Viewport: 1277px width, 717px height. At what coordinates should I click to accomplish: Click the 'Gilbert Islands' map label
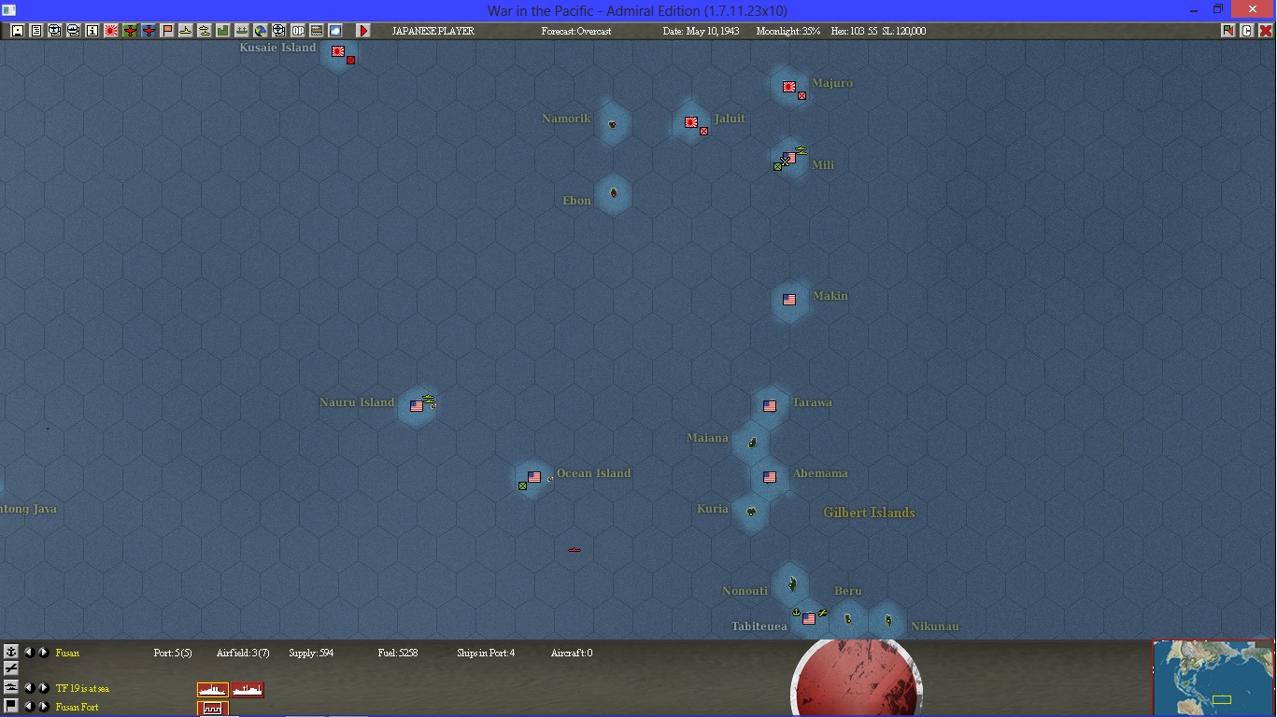coord(869,513)
